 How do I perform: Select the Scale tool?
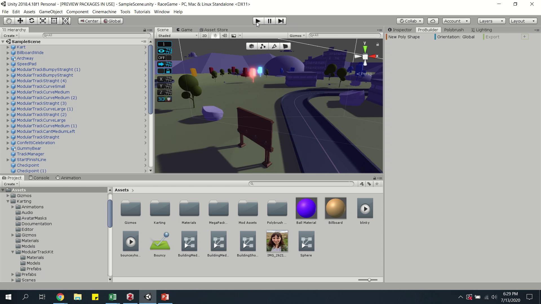(x=43, y=21)
